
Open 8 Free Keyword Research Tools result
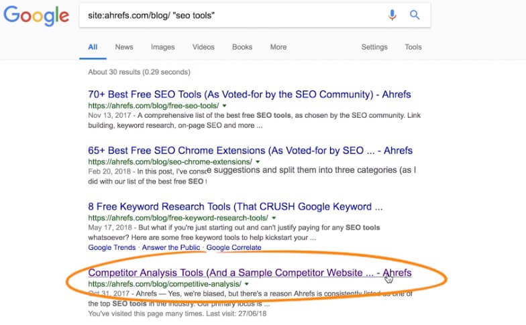tap(235, 206)
